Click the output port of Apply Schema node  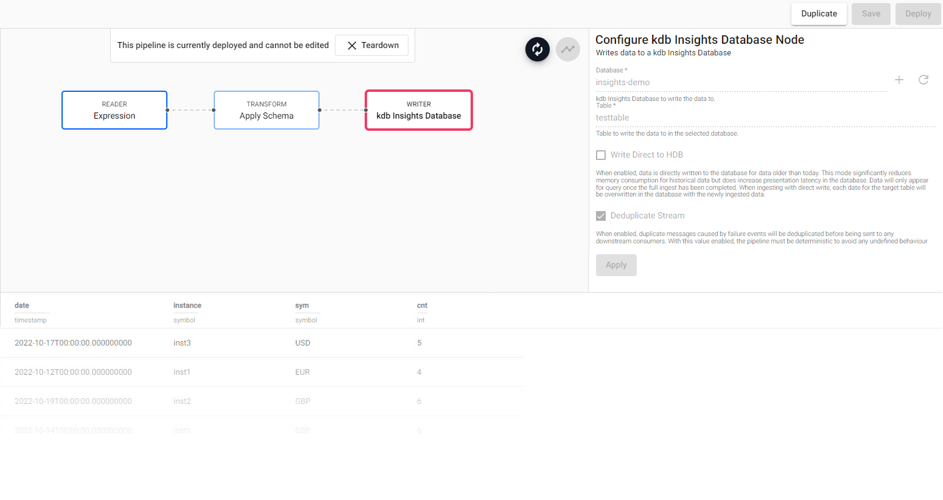pyautogui.click(x=320, y=110)
